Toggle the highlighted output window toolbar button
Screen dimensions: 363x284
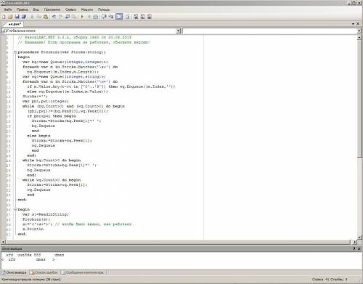119,17
